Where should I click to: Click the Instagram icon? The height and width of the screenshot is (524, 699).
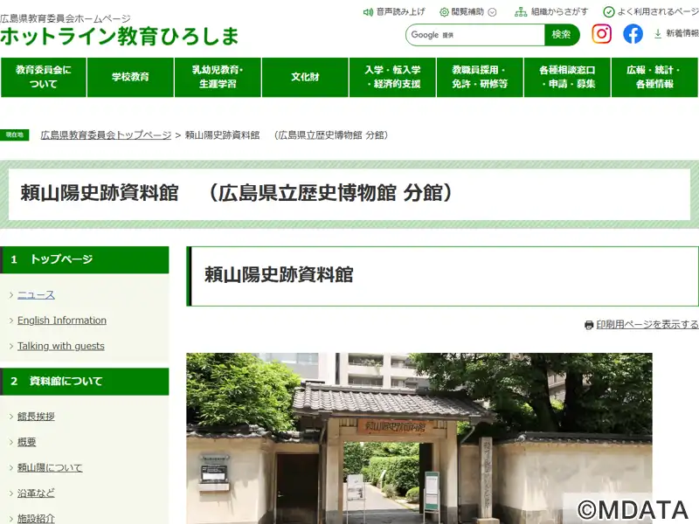(x=601, y=34)
